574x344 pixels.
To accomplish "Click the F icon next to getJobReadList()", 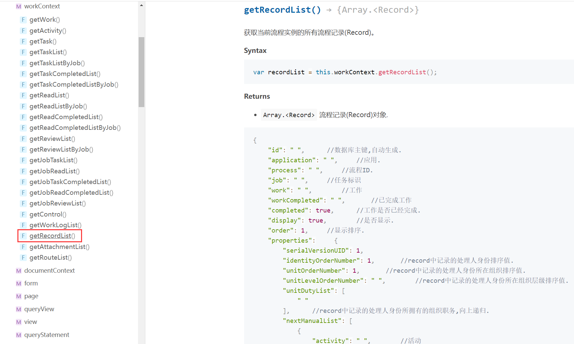I will 23,171.
